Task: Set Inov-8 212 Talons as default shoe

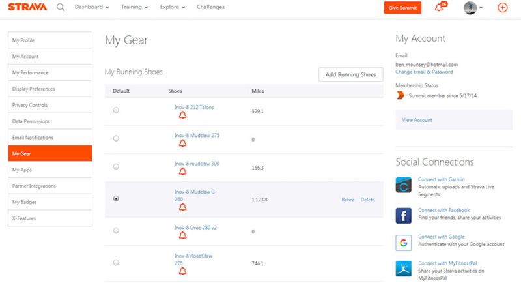Action: [x=116, y=110]
